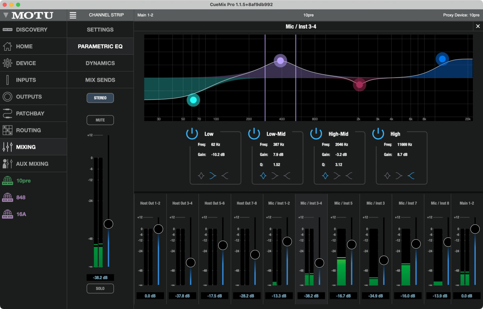483x309 pixels.
Task: Click the Host Out 3-4 fader knob
Action: (190, 263)
